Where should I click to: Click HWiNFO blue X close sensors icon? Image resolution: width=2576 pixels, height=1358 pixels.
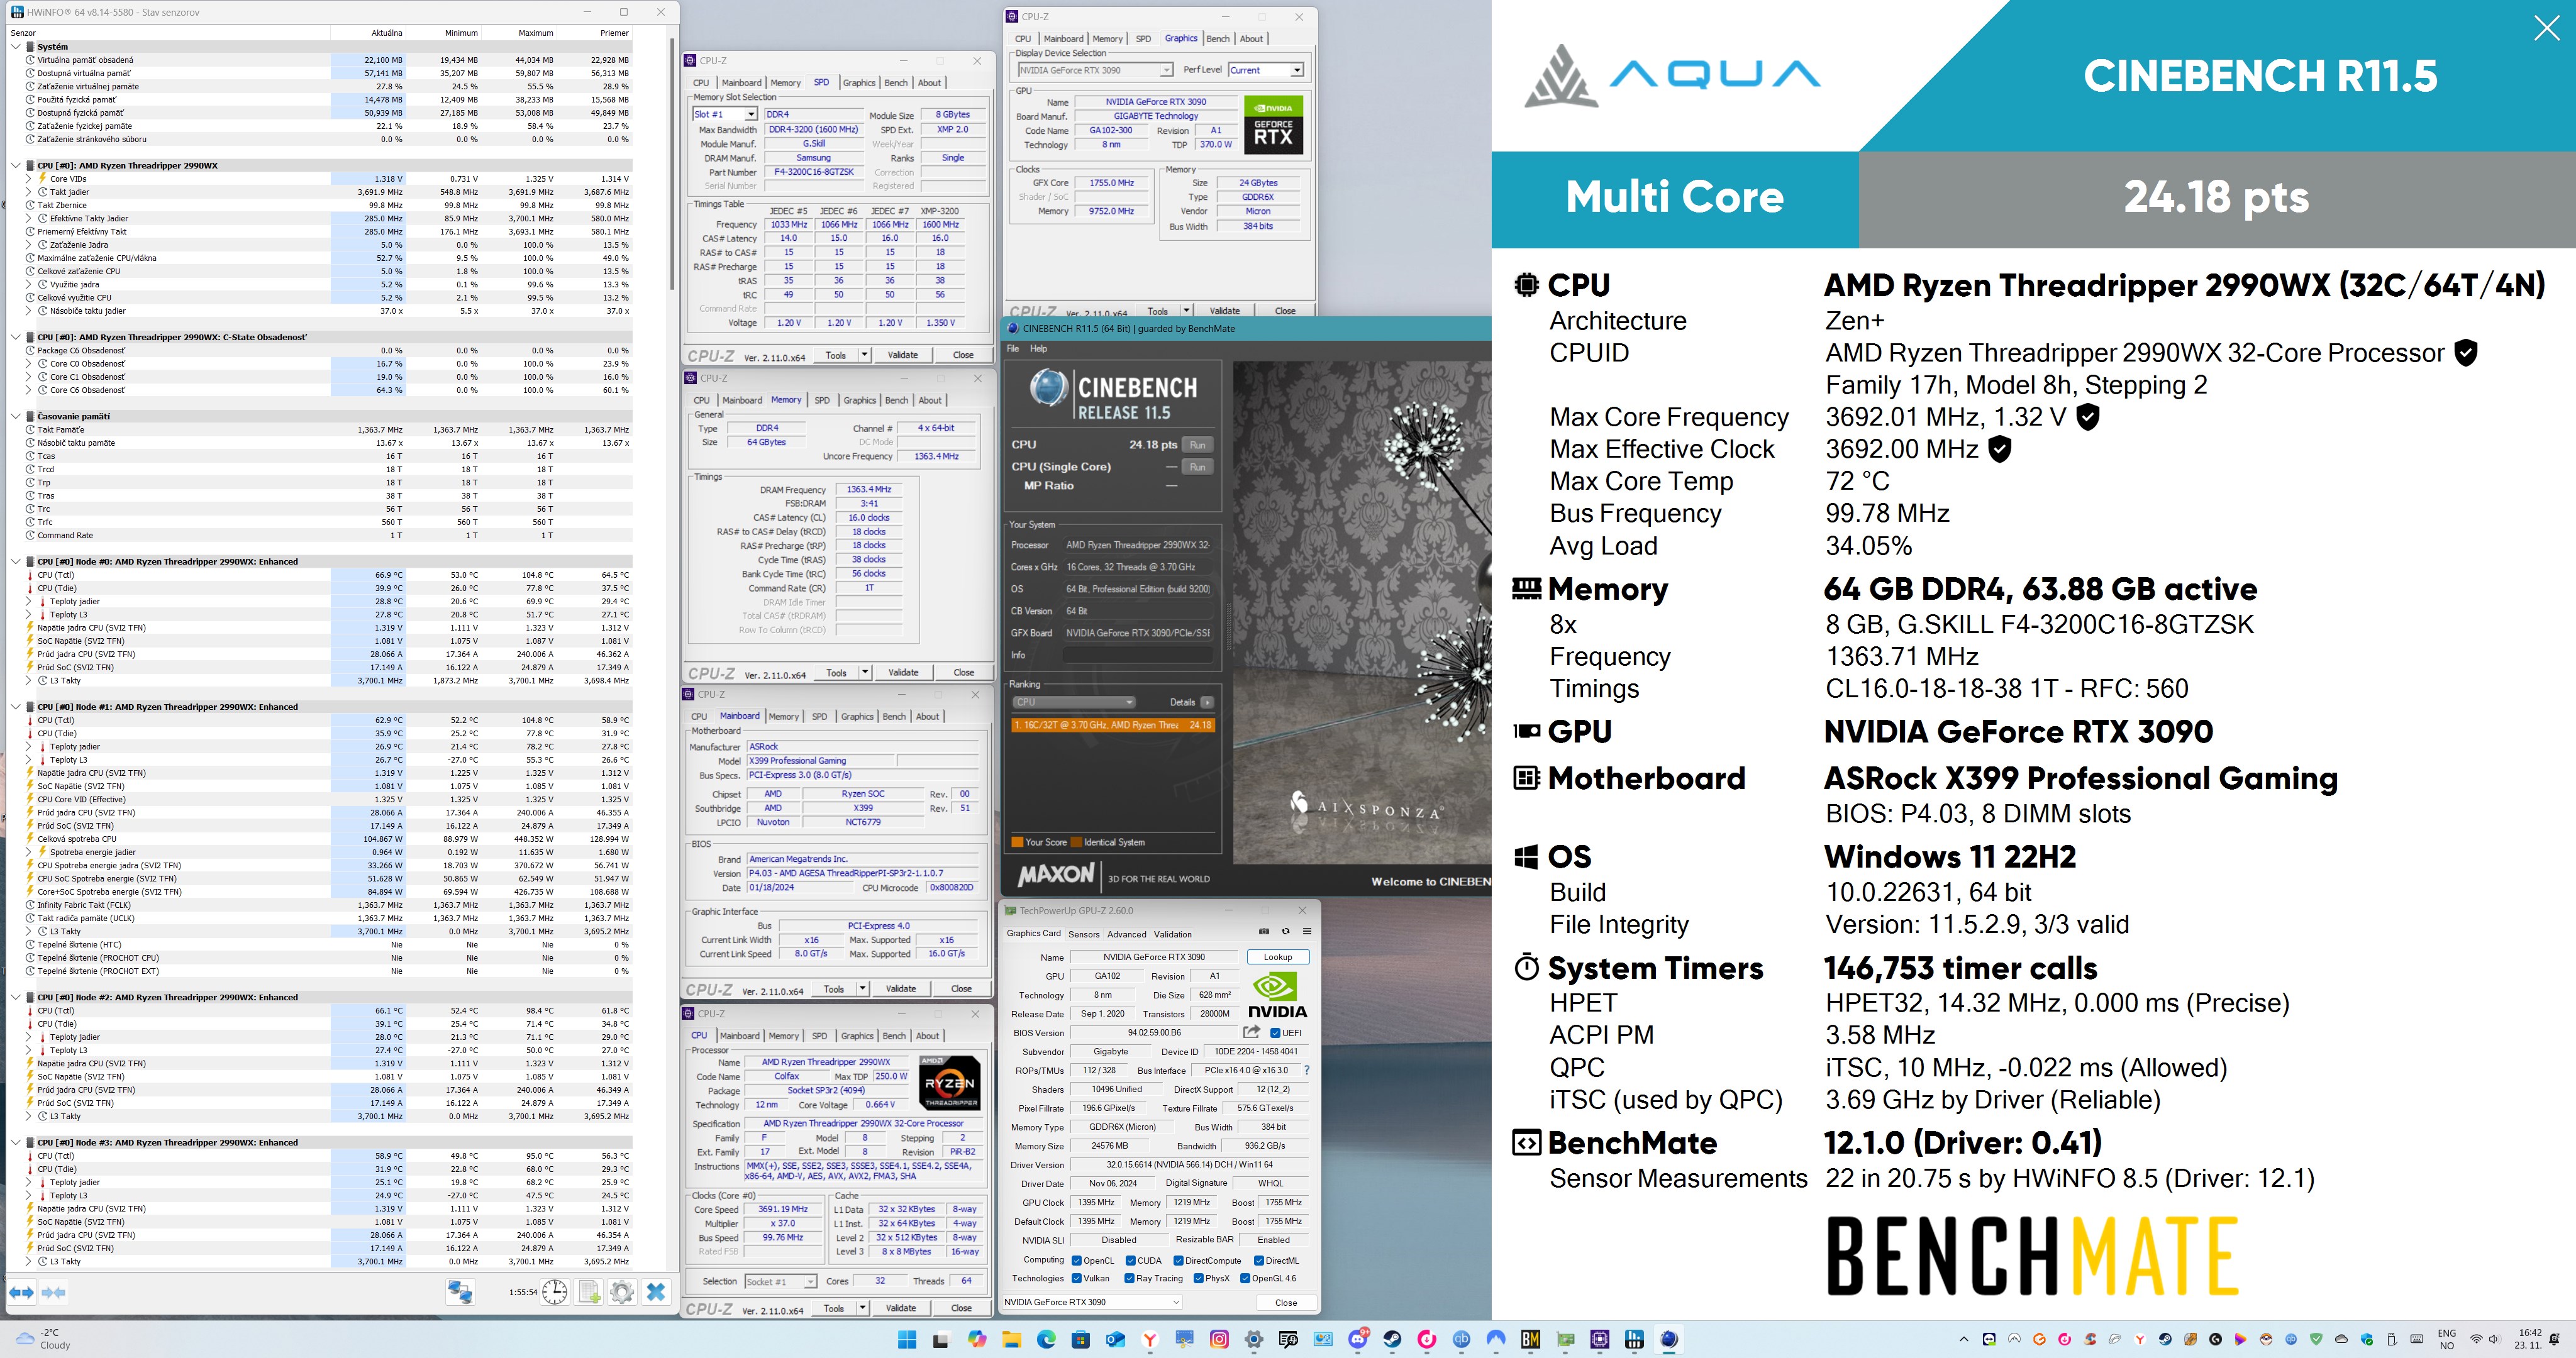[656, 1292]
